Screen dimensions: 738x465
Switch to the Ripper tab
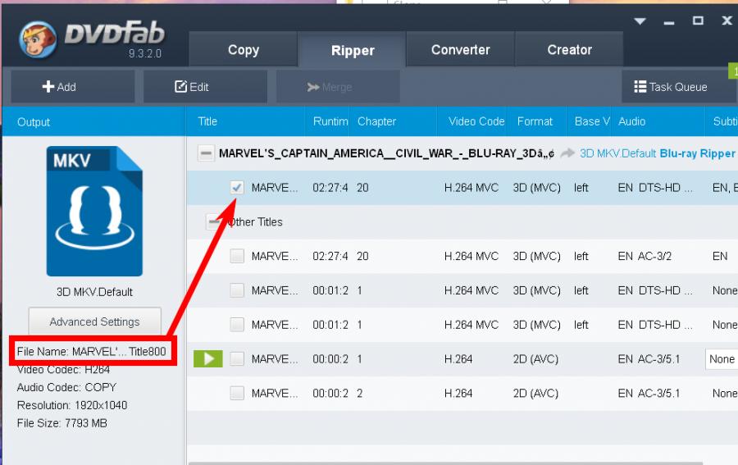click(x=352, y=49)
